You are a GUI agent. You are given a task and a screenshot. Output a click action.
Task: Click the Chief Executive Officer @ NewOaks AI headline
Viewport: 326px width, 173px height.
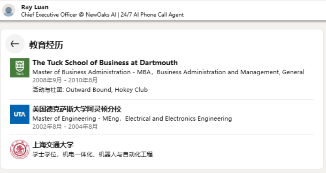[102, 15]
